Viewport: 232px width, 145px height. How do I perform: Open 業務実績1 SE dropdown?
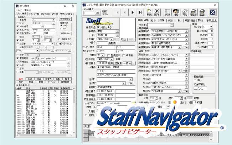click(x=187, y=31)
